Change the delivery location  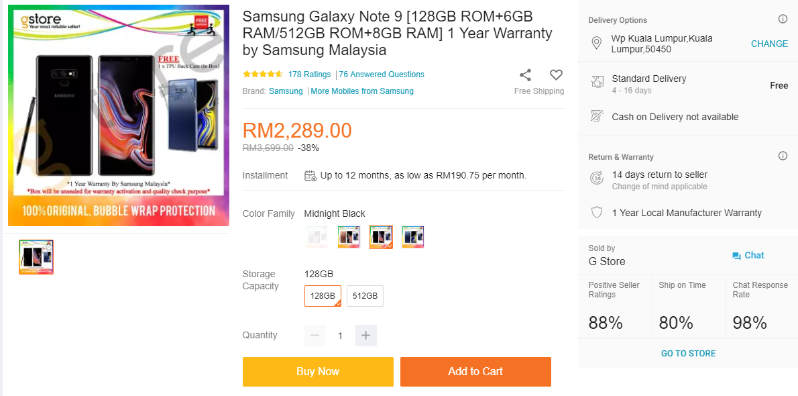pyautogui.click(x=769, y=44)
